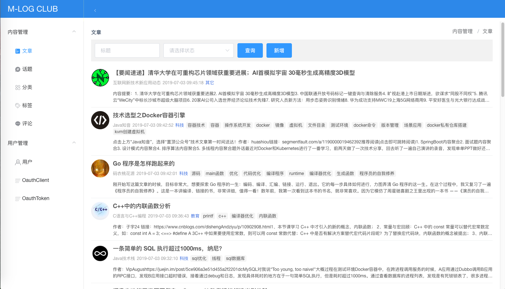Collapse the 用户管理 section chevron

point(74,143)
